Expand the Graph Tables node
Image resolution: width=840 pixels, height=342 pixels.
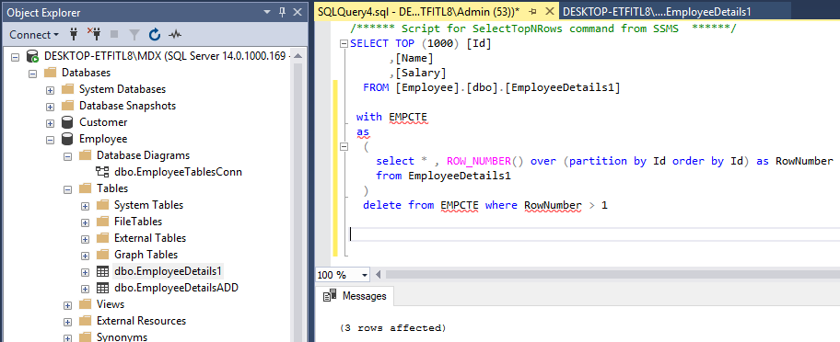pyautogui.click(x=85, y=255)
